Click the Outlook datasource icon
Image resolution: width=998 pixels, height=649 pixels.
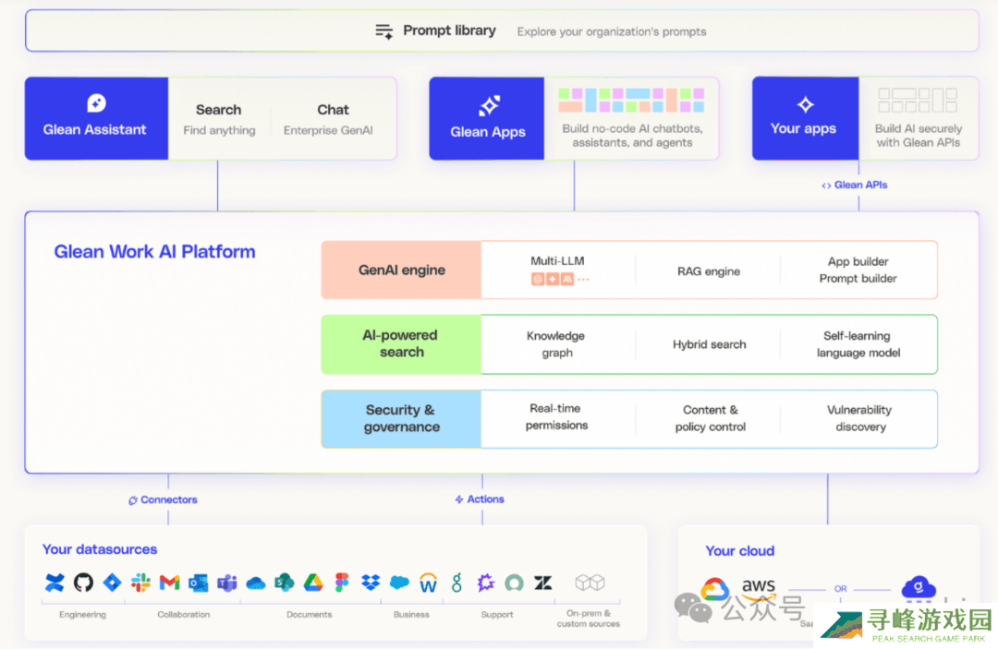(198, 583)
